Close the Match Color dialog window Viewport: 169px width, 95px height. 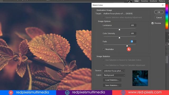point(163,5)
